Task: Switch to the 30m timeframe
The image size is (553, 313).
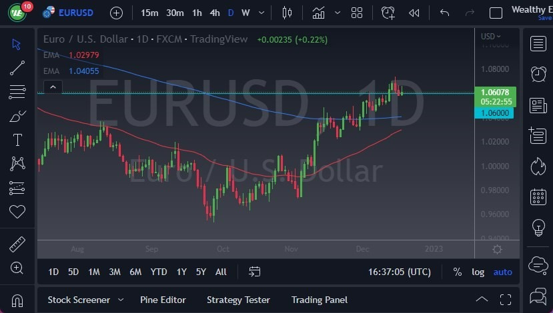Action: pyautogui.click(x=175, y=13)
